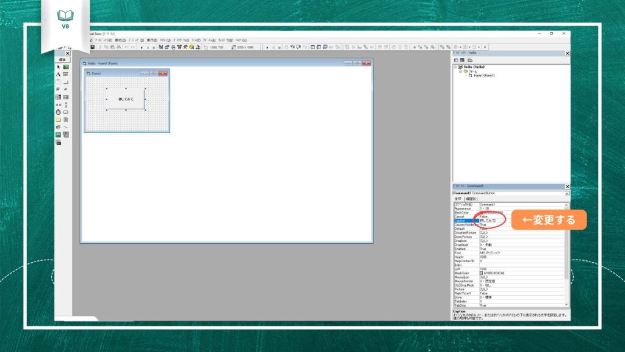
Task: Click the 標準 toolbox tab button
Action: (63, 59)
